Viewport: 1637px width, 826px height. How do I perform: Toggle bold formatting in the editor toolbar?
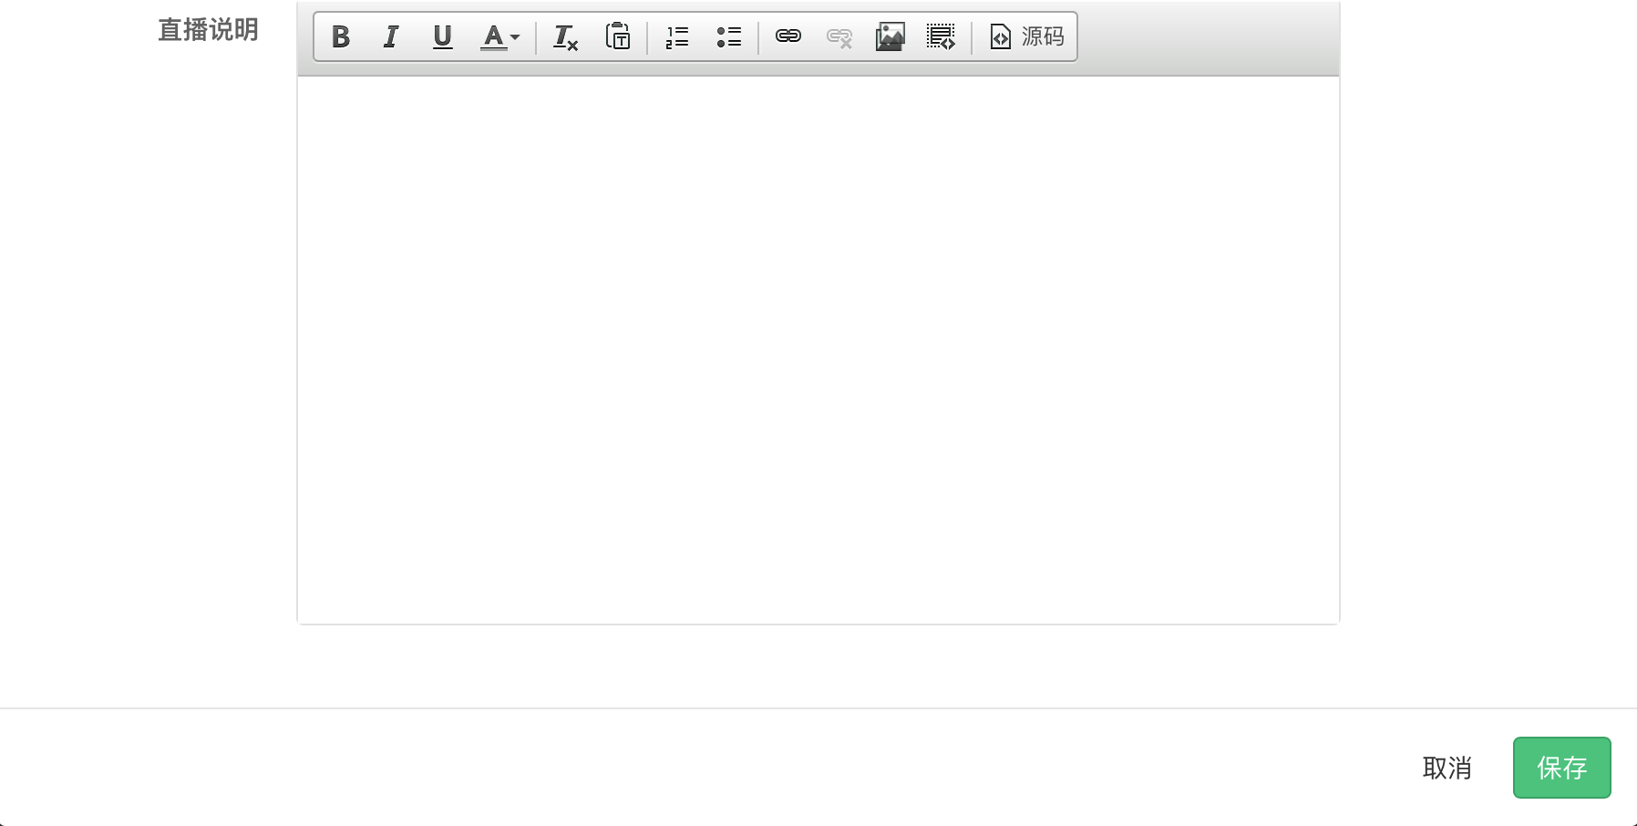click(341, 36)
